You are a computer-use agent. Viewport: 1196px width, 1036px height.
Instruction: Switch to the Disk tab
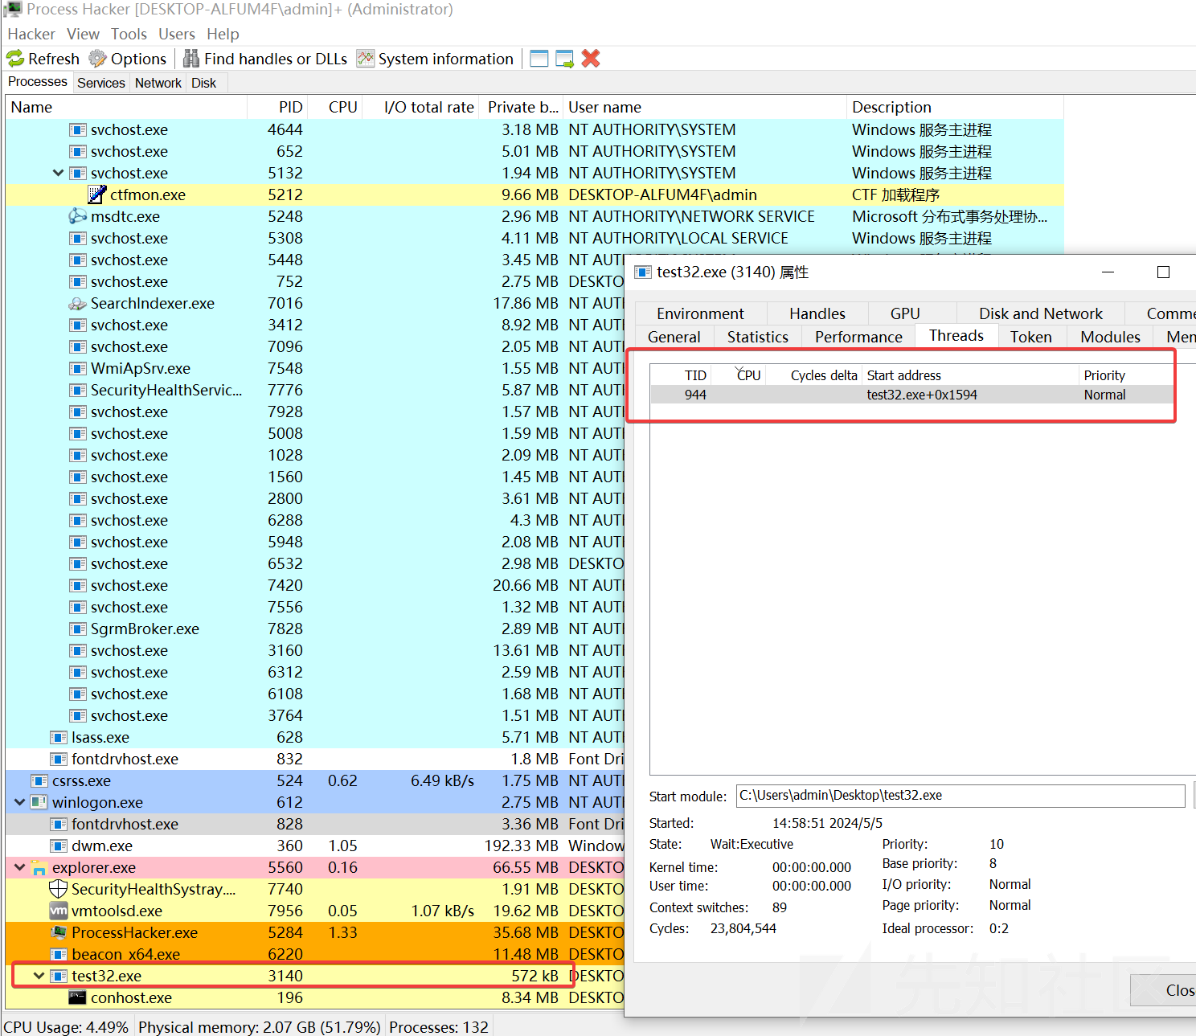pos(204,83)
